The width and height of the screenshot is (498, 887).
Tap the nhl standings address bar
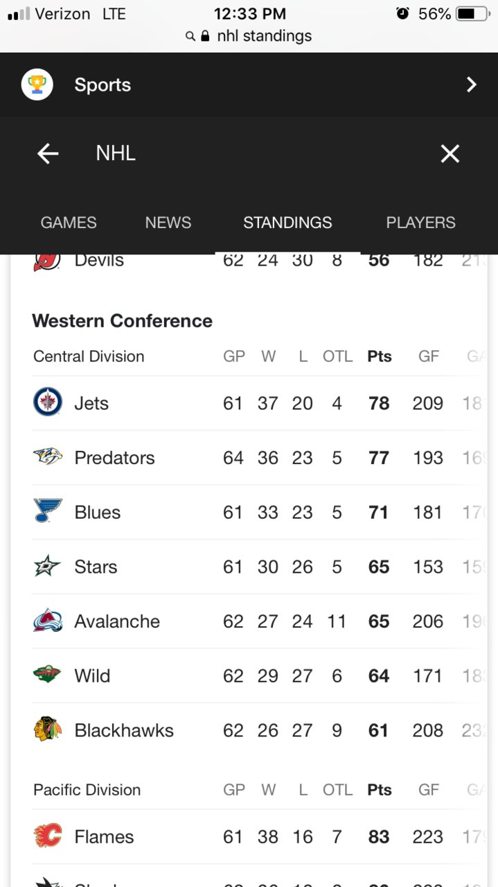tap(249, 36)
